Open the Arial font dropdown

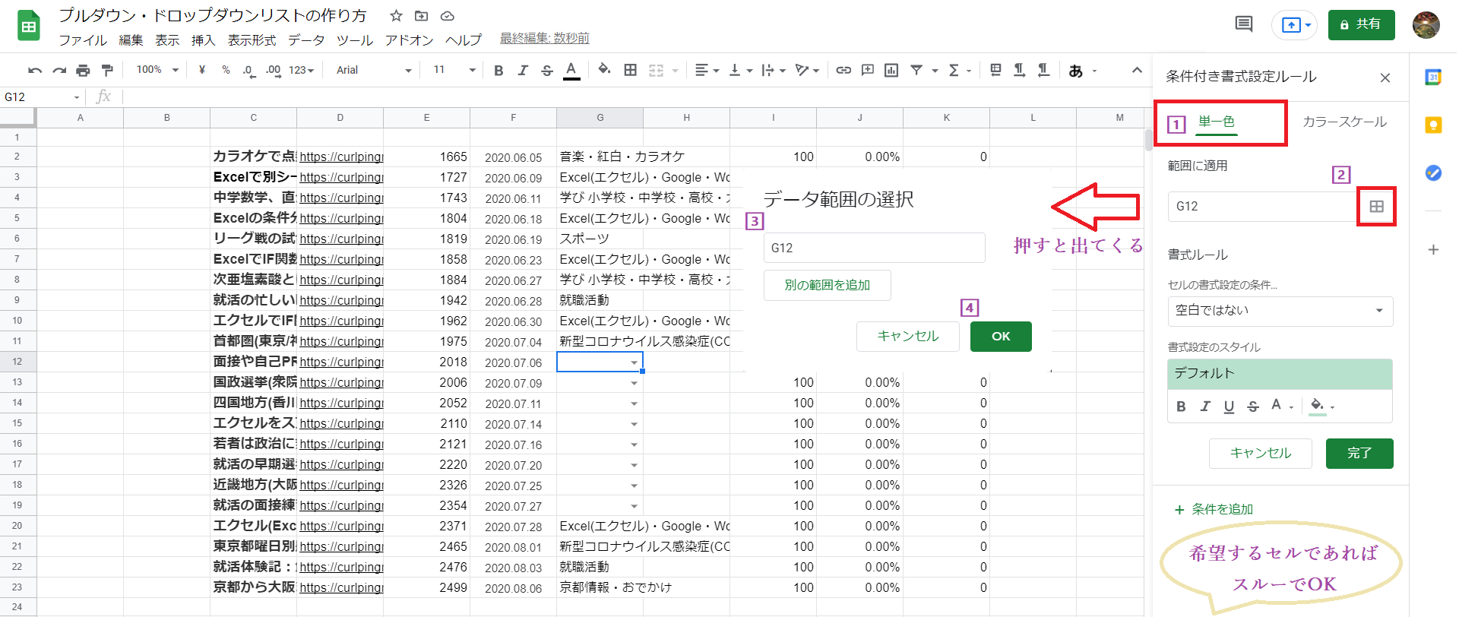(x=374, y=70)
